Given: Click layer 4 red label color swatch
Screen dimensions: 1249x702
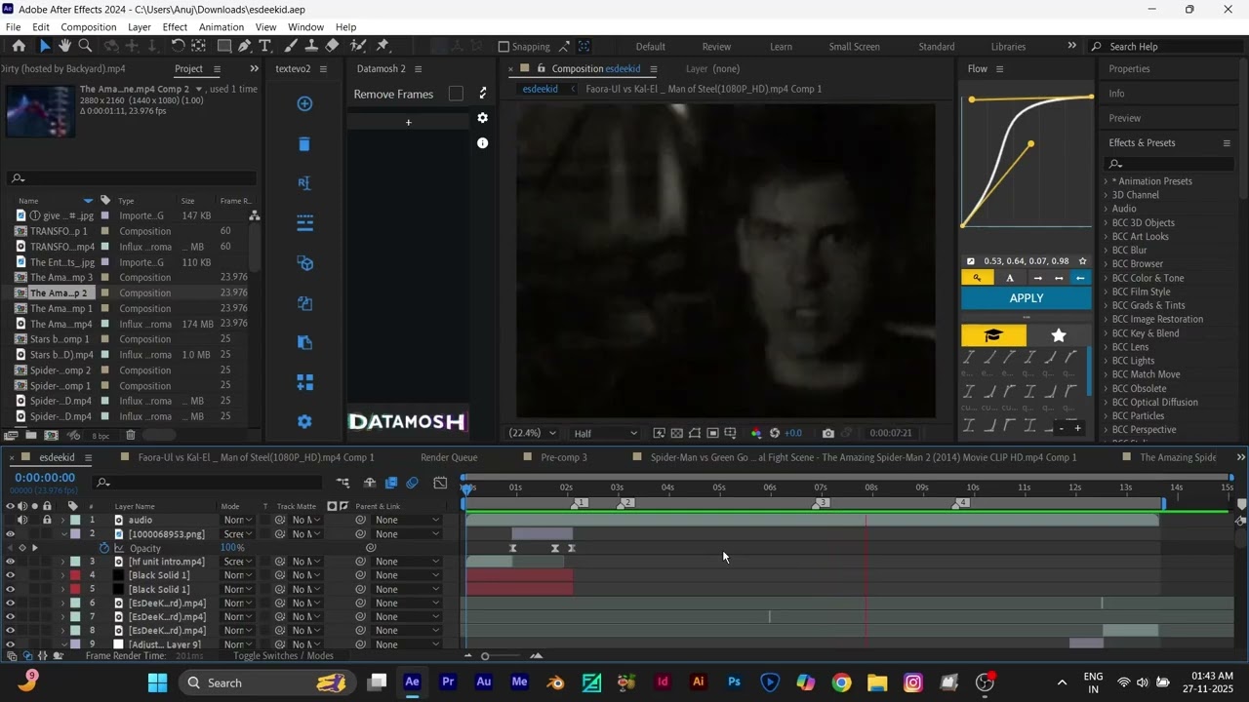Looking at the screenshot, I should [76, 575].
